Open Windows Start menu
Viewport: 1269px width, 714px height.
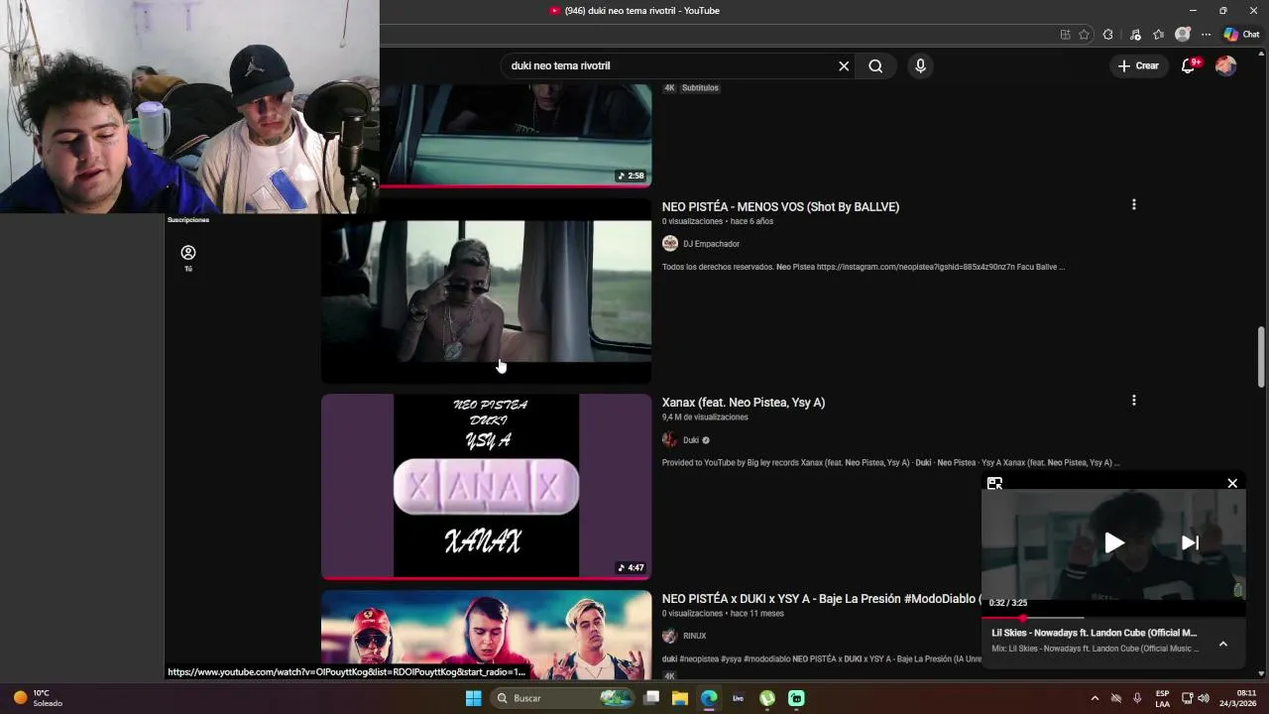[x=474, y=698]
